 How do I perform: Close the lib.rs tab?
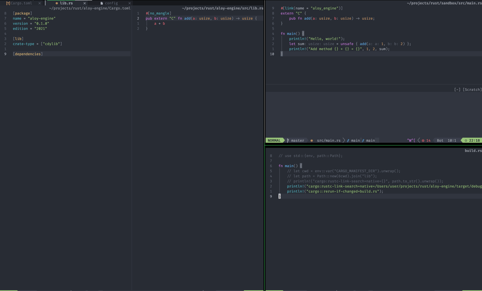84,3
